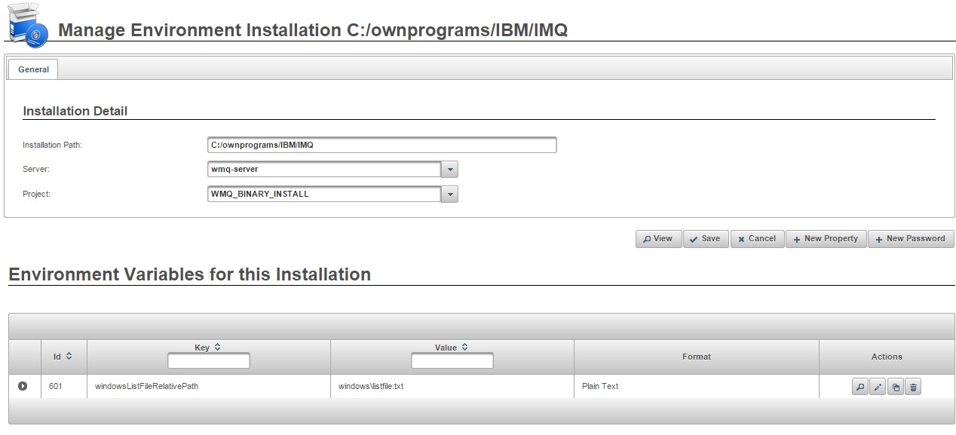956x435 pixels.
Task: Copy row 601 using the duplicate icon
Action: [896, 388]
